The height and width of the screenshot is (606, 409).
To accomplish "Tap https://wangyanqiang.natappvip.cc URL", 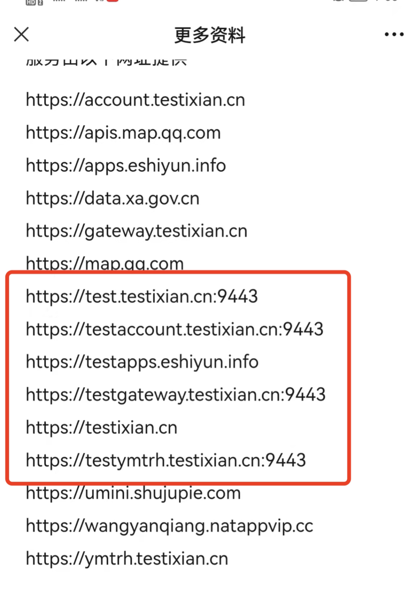I will coord(169,526).
